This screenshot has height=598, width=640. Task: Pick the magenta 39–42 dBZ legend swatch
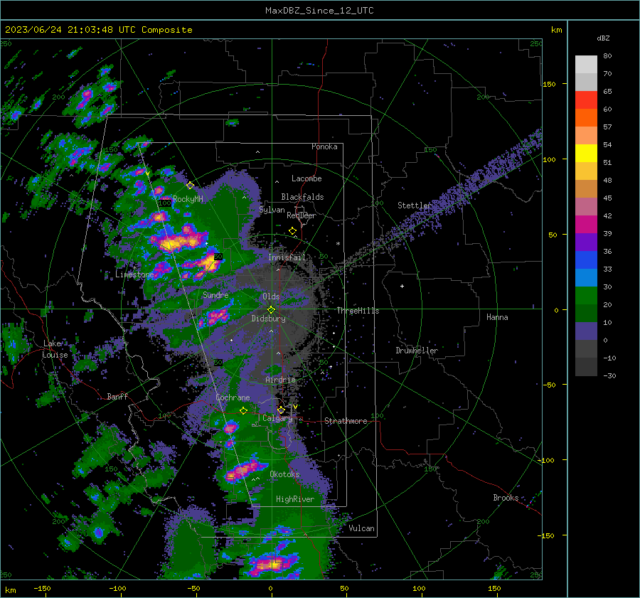point(586,225)
